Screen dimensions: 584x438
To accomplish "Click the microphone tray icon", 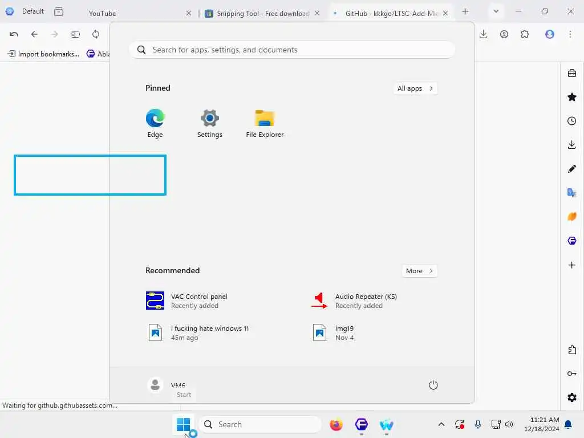I will point(478,424).
